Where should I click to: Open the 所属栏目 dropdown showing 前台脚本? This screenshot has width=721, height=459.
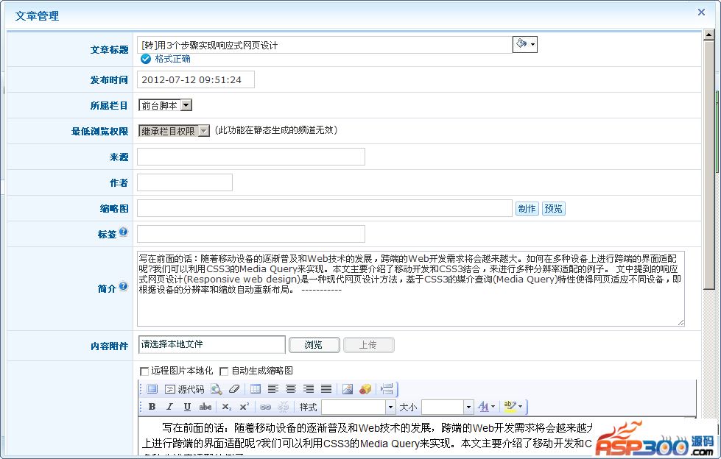click(166, 105)
